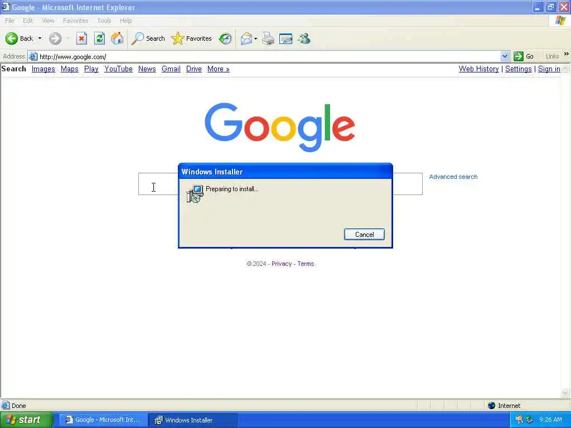Open the Terms link
571x428 pixels.
[306, 264]
